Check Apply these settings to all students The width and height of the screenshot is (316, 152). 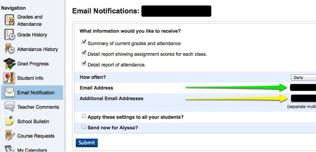tap(84, 116)
